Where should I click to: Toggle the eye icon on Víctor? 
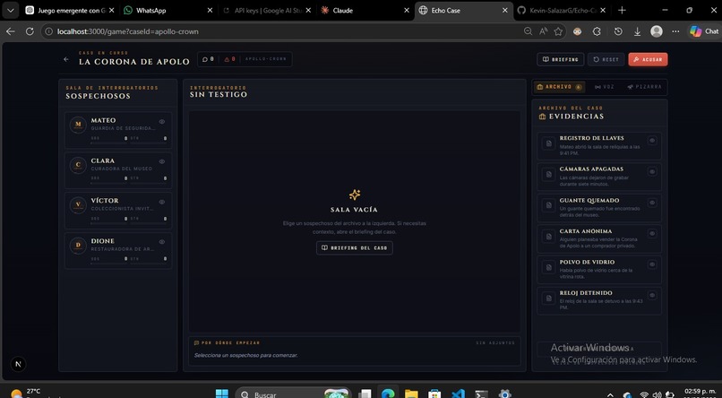(x=162, y=202)
